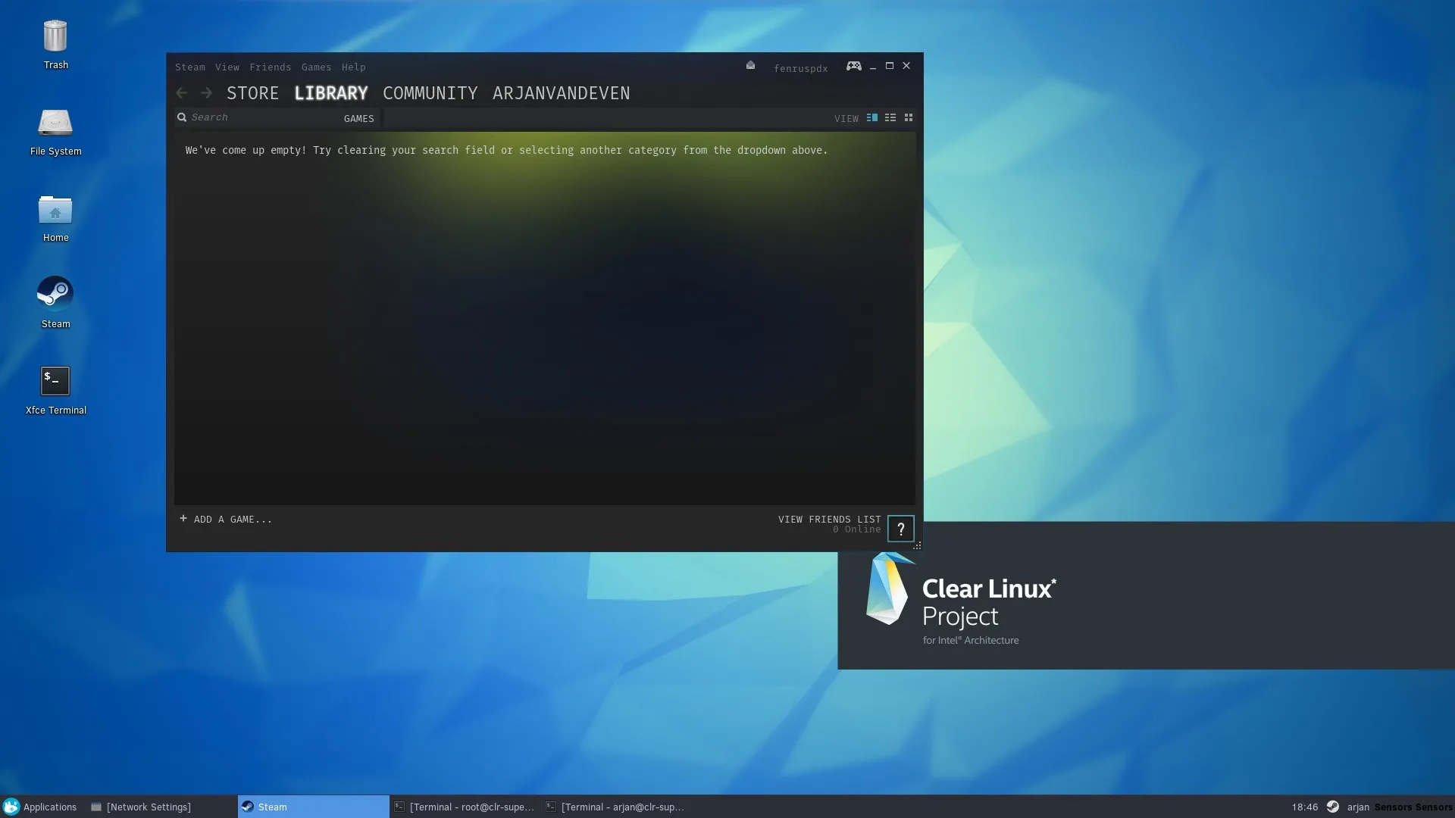Select the COMMUNITY tab
The height and width of the screenshot is (818, 1455).
click(x=429, y=92)
